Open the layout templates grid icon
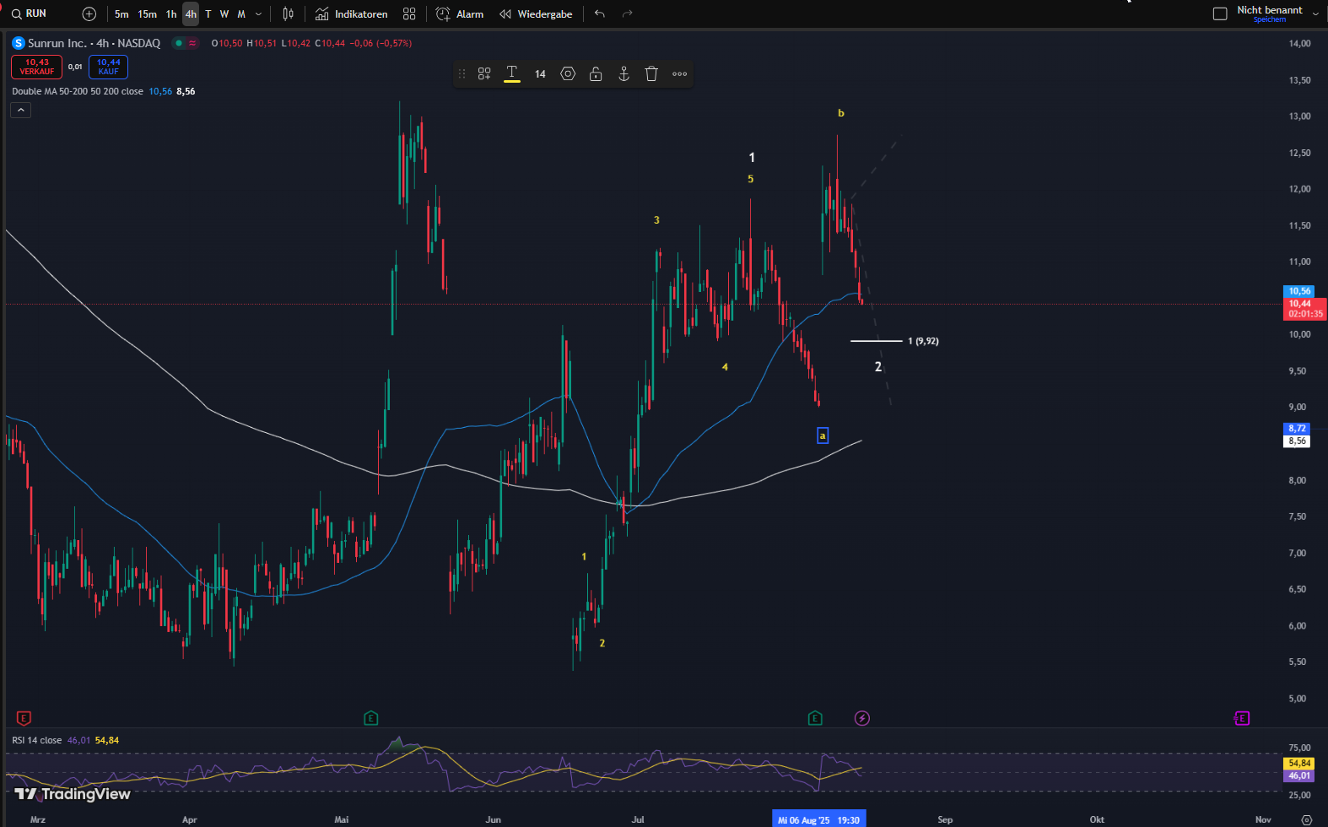This screenshot has height=827, width=1328. coord(409,14)
